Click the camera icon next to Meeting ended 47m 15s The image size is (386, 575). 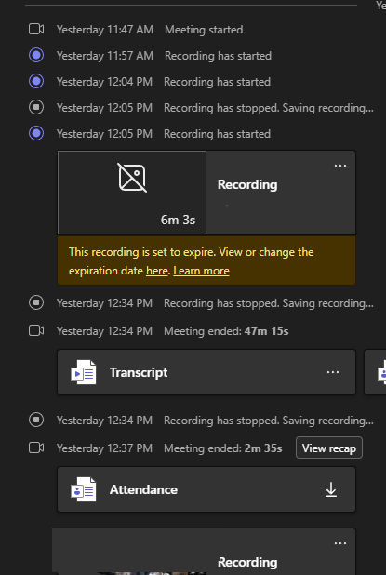pyautogui.click(x=36, y=331)
